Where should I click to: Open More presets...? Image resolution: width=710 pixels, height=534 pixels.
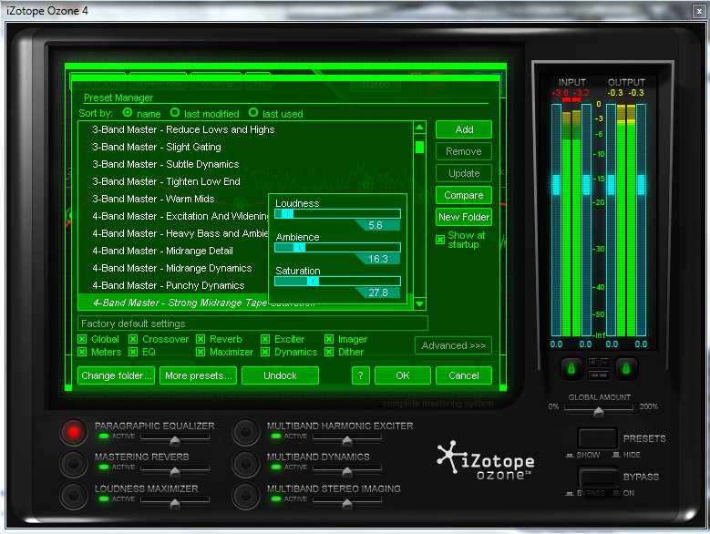click(198, 375)
